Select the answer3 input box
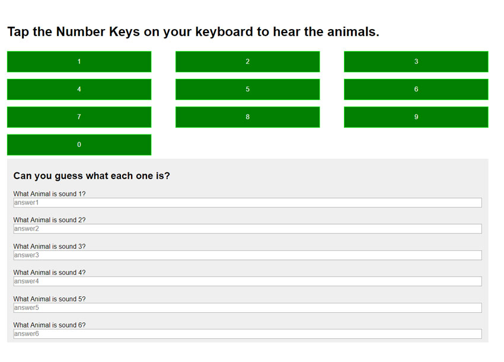 pos(247,255)
